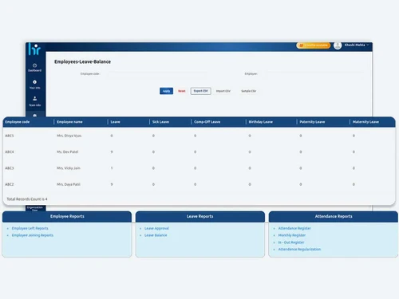The height and width of the screenshot is (299, 399).
Task: Sort by the Employee code column header
Action: tap(18, 122)
